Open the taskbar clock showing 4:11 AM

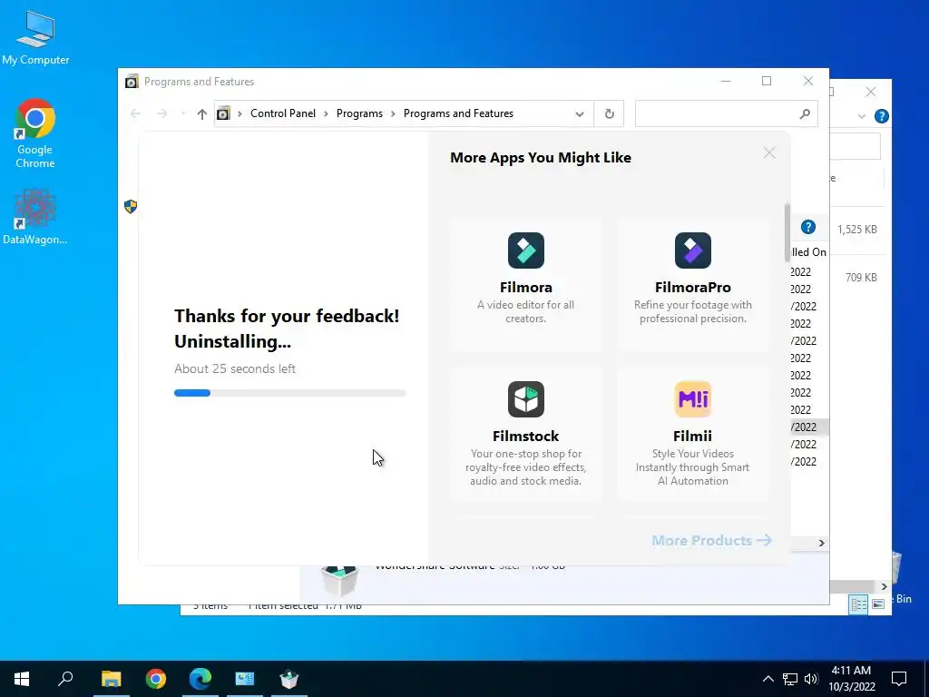click(x=851, y=679)
